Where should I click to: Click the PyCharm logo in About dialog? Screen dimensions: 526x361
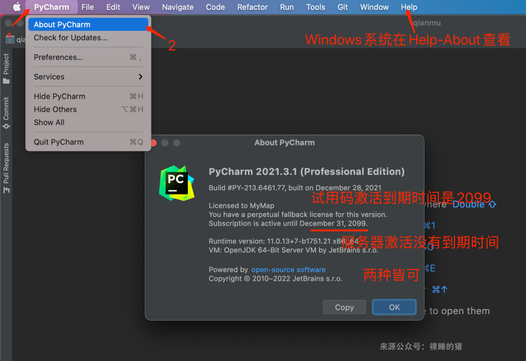point(176,183)
